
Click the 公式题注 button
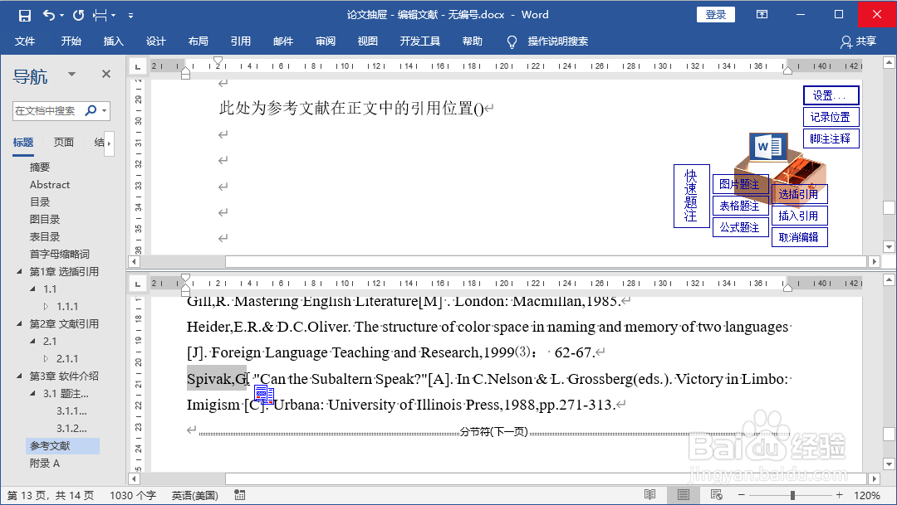click(740, 227)
